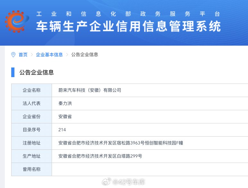Select the 公告企业信息 breadcrumb text
Viewport: 248px width, 188px height.
[x=85, y=55]
